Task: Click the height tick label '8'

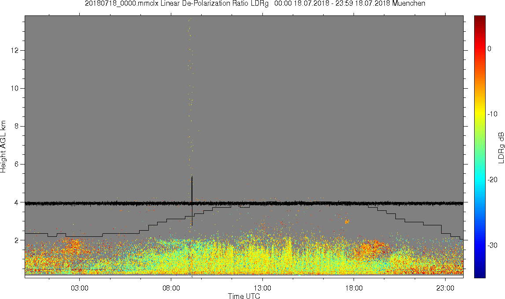Action: click(x=16, y=127)
